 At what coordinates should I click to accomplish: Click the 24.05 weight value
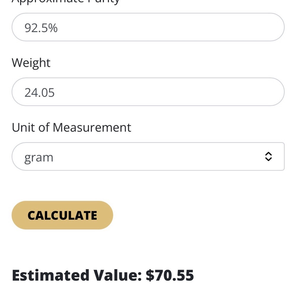40,93
